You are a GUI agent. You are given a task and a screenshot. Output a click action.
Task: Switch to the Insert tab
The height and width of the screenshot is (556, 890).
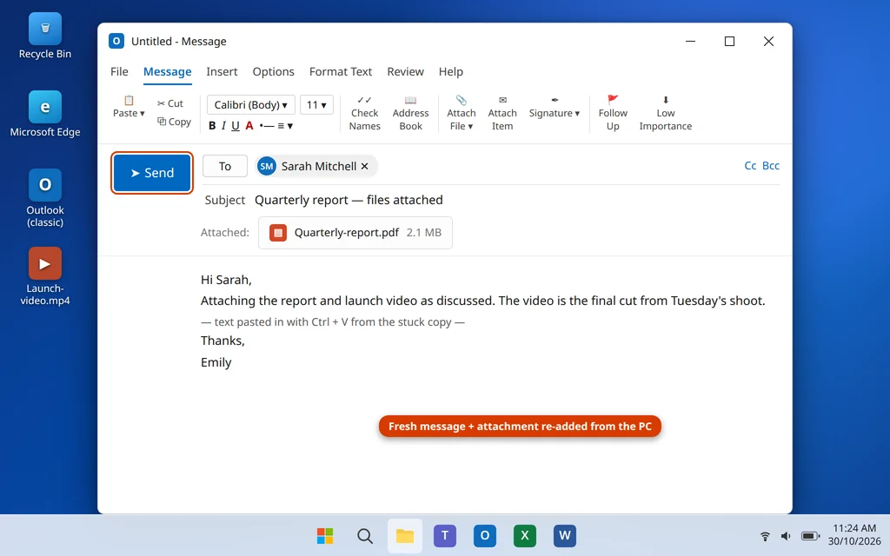[x=222, y=71]
